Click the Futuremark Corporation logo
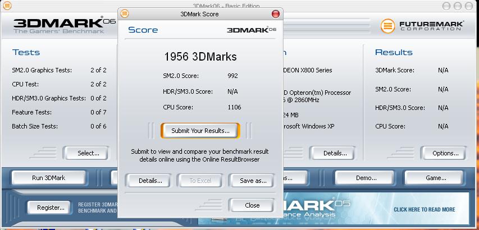This screenshot has height=230, width=479. (422, 26)
